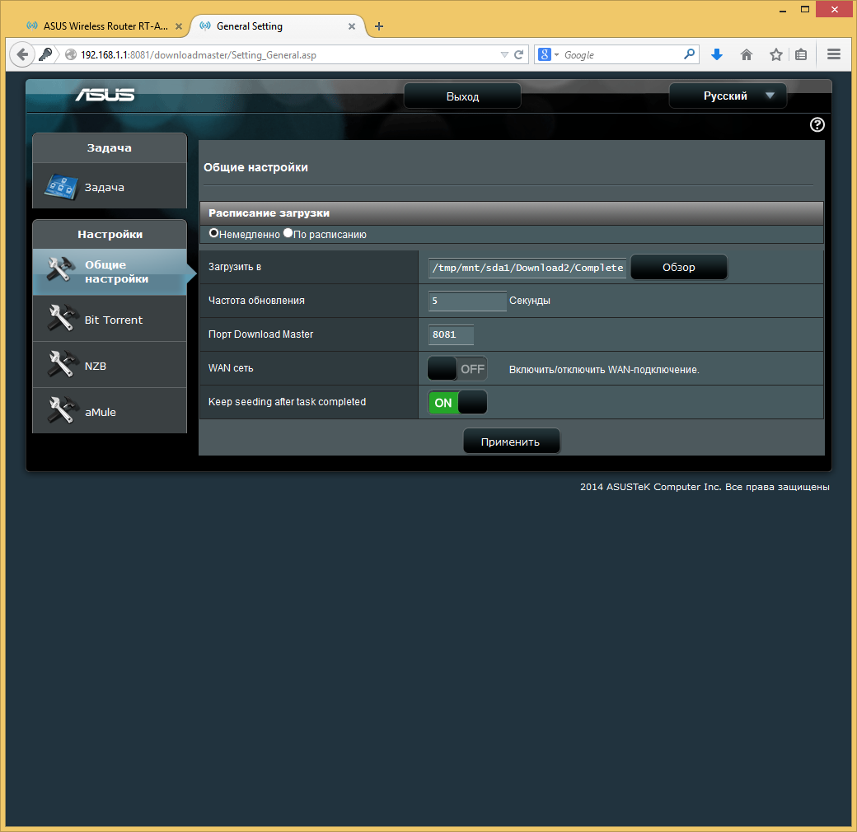Click the search magnifier icon
This screenshot has width=857, height=832.
(689, 54)
